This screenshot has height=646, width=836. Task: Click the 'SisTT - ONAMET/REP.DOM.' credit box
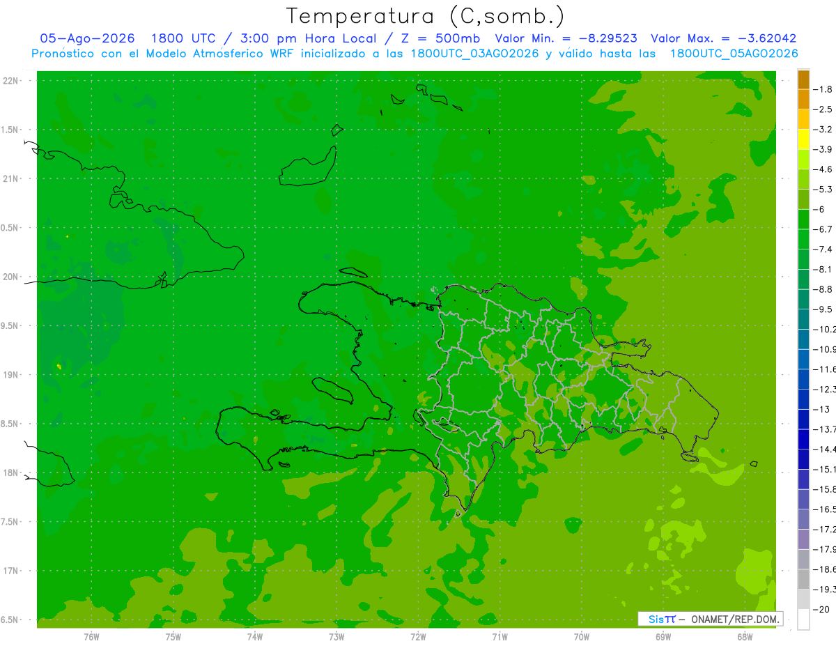(x=711, y=619)
